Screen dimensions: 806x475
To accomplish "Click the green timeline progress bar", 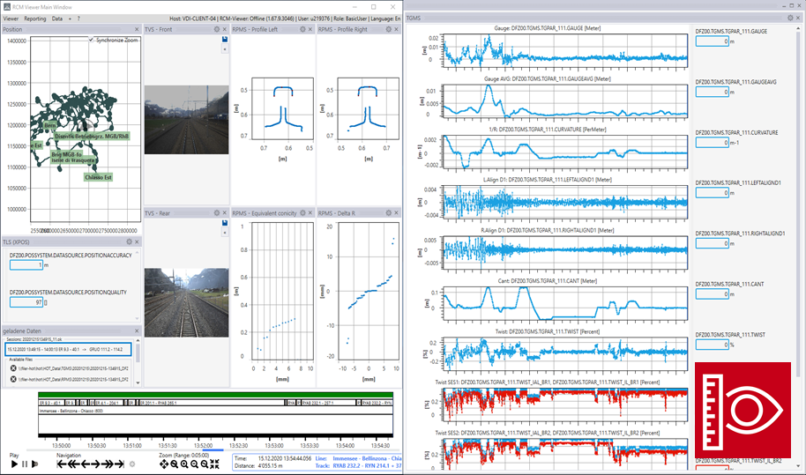I will [216, 395].
